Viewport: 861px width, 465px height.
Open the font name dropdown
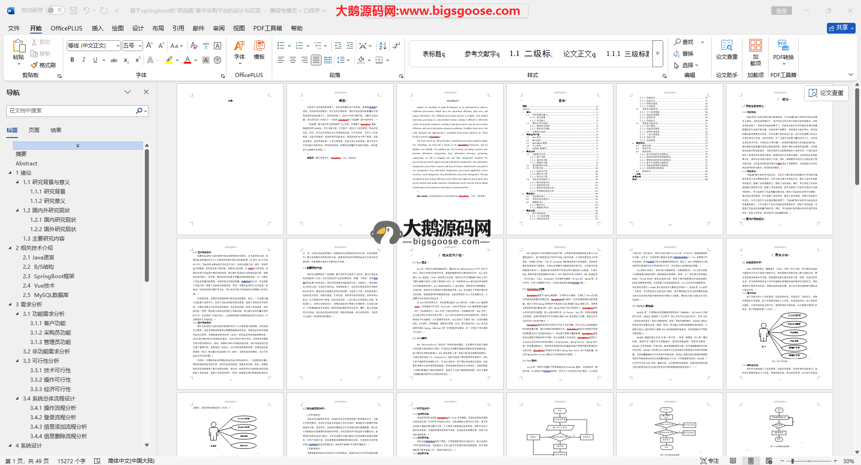pyautogui.click(x=118, y=46)
